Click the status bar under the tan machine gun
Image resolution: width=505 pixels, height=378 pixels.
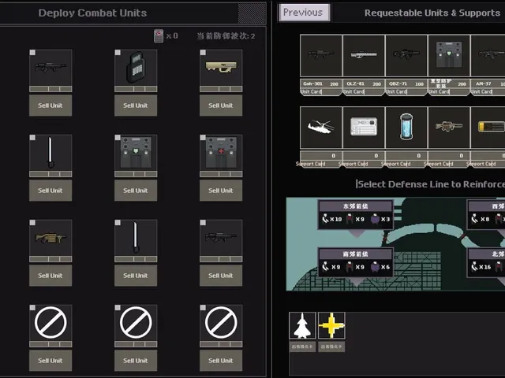click(x=50, y=259)
